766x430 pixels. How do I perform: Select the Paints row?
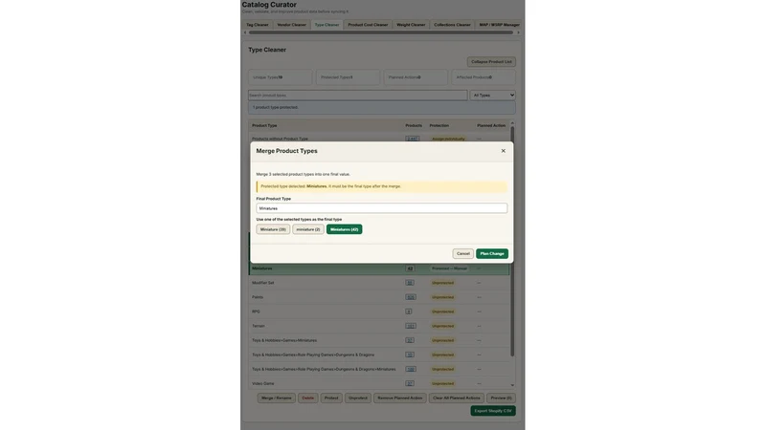click(379, 297)
